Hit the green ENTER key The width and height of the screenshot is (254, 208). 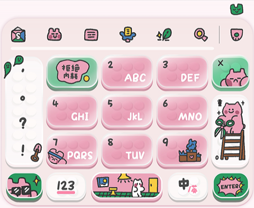pos(231,186)
